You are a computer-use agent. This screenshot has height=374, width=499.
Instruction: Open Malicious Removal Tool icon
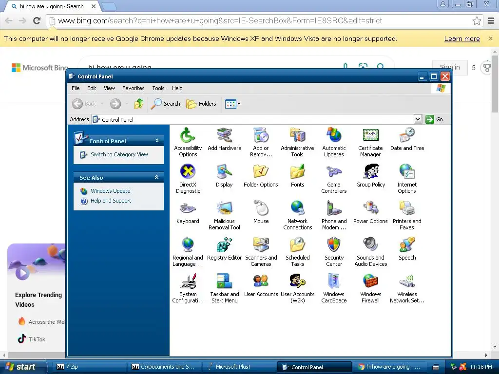click(x=224, y=215)
